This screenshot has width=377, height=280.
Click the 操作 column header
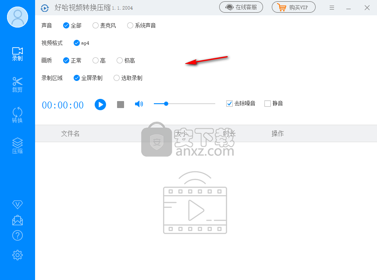pos(277,133)
